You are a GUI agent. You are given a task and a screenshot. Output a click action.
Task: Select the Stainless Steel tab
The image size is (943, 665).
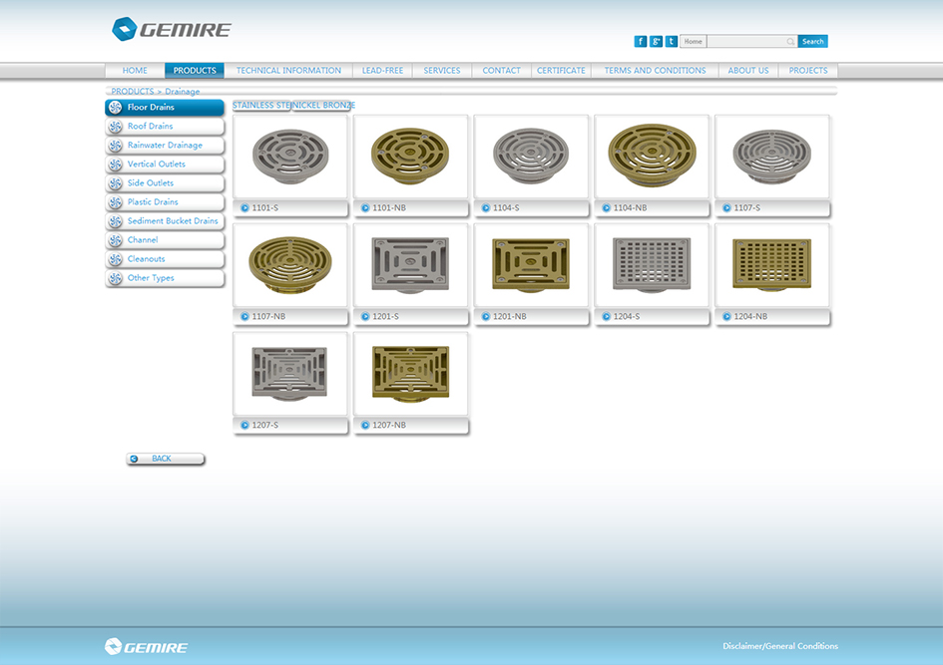[261, 106]
